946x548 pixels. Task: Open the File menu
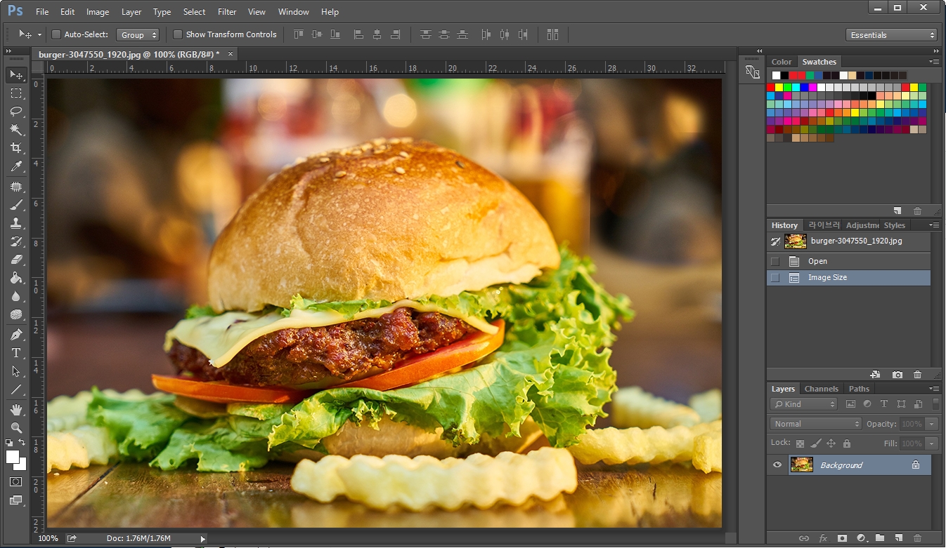pyautogui.click(x=42, y=12)
